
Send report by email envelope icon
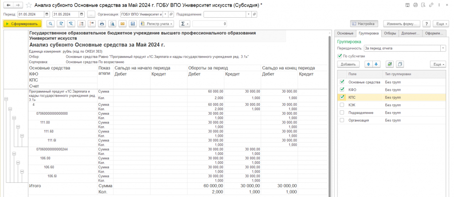tap(122, 24)
